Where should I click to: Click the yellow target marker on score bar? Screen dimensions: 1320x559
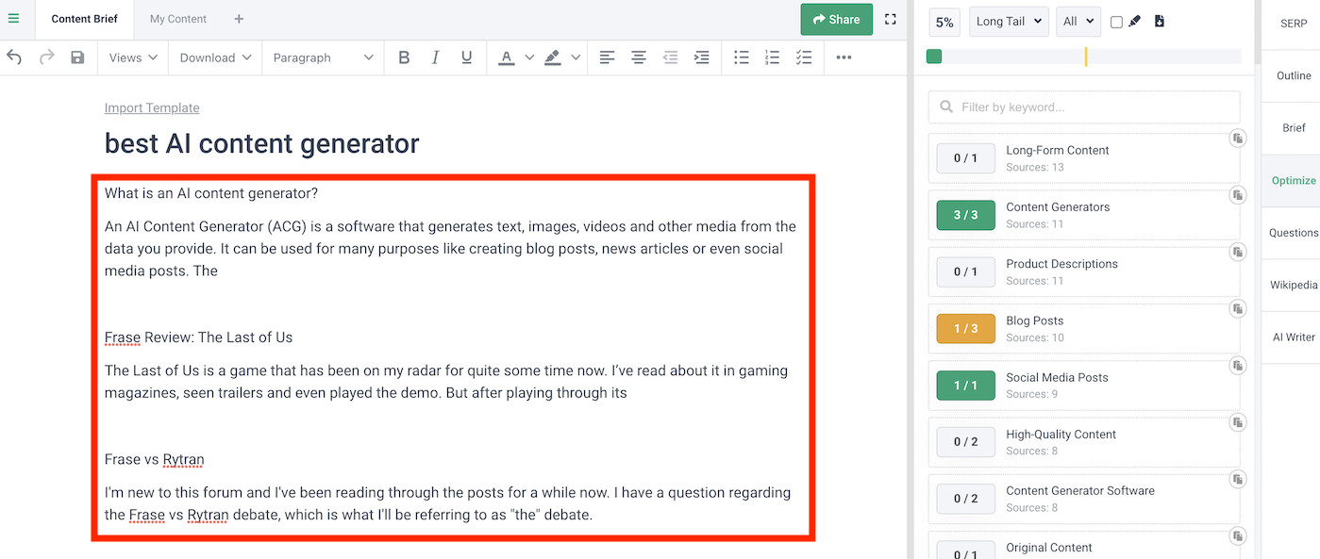tap(1086, 57)
